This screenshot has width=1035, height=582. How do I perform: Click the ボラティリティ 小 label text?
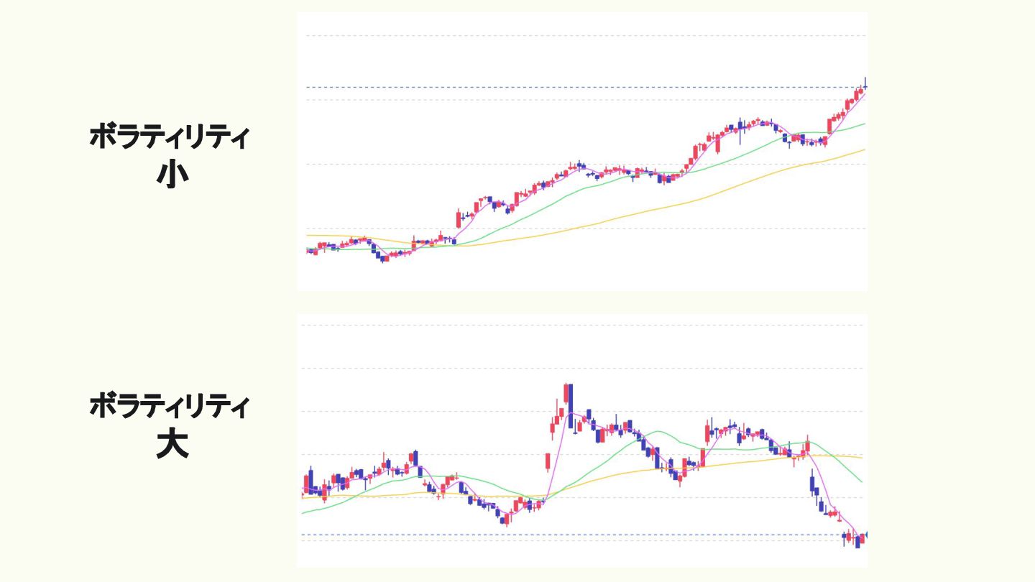tap(168, 137)
